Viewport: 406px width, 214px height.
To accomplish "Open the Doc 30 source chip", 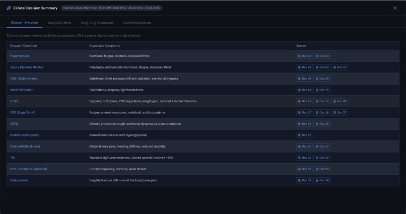I will click(x=322, y=158).
